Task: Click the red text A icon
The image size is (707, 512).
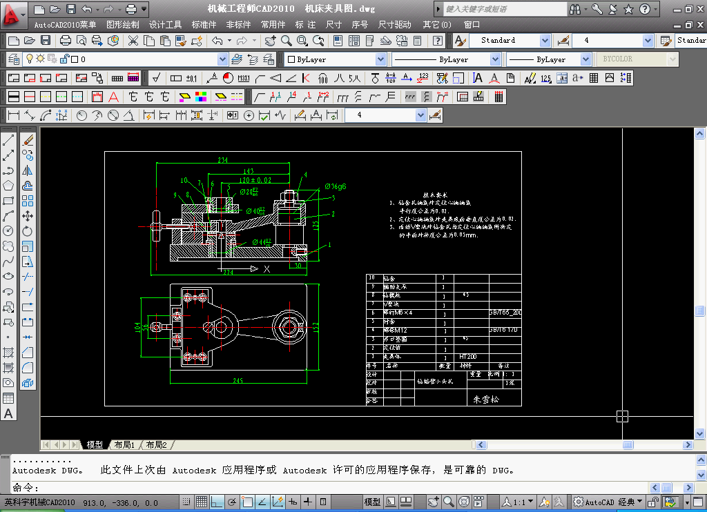Action: point(114,97)
